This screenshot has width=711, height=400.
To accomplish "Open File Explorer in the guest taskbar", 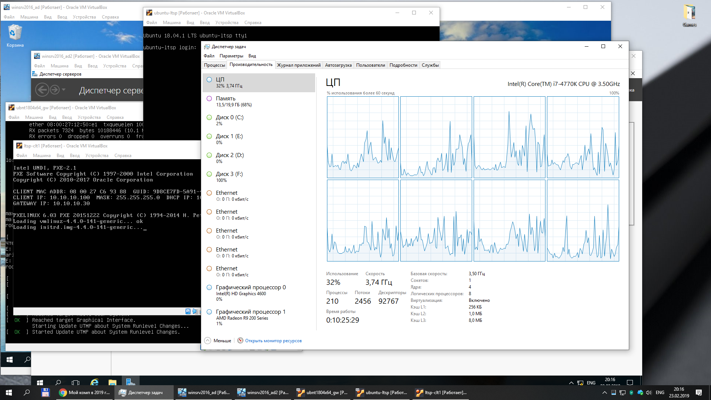I will point(113,382).
